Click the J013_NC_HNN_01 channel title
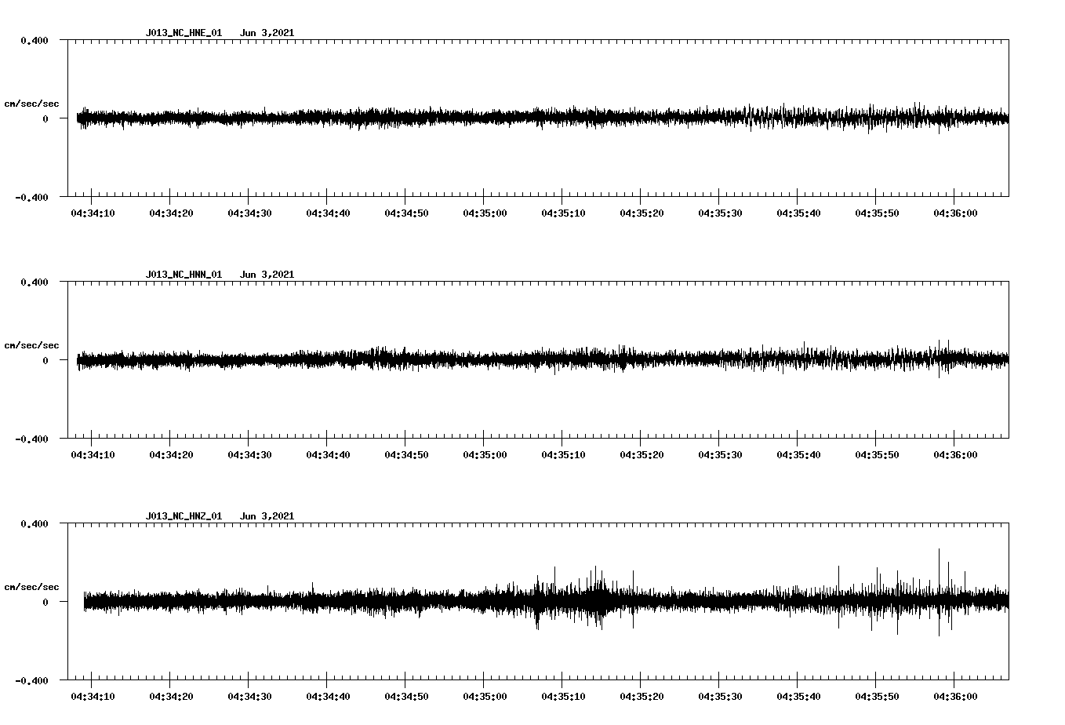This screenshot has width=1065, height=725. click(184, 275)
